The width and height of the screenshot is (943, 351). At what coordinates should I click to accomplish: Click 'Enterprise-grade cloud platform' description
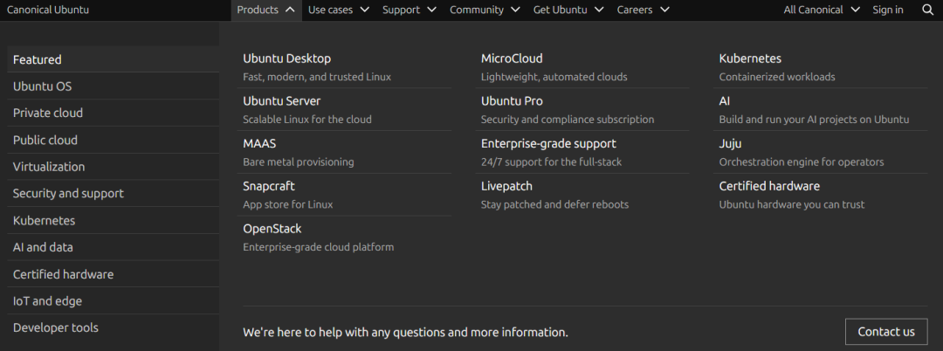[x=318, y=247]
